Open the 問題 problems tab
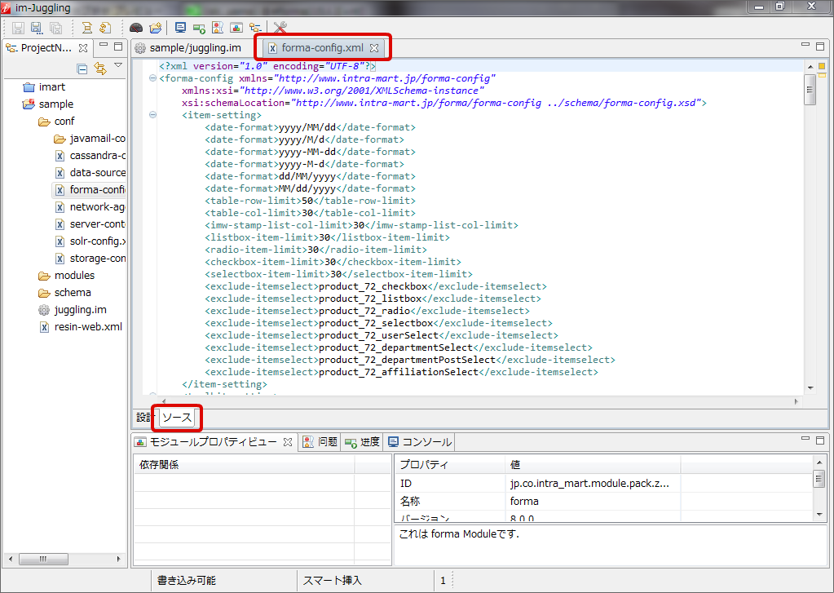834x593 pixels. tap(320, 442)
